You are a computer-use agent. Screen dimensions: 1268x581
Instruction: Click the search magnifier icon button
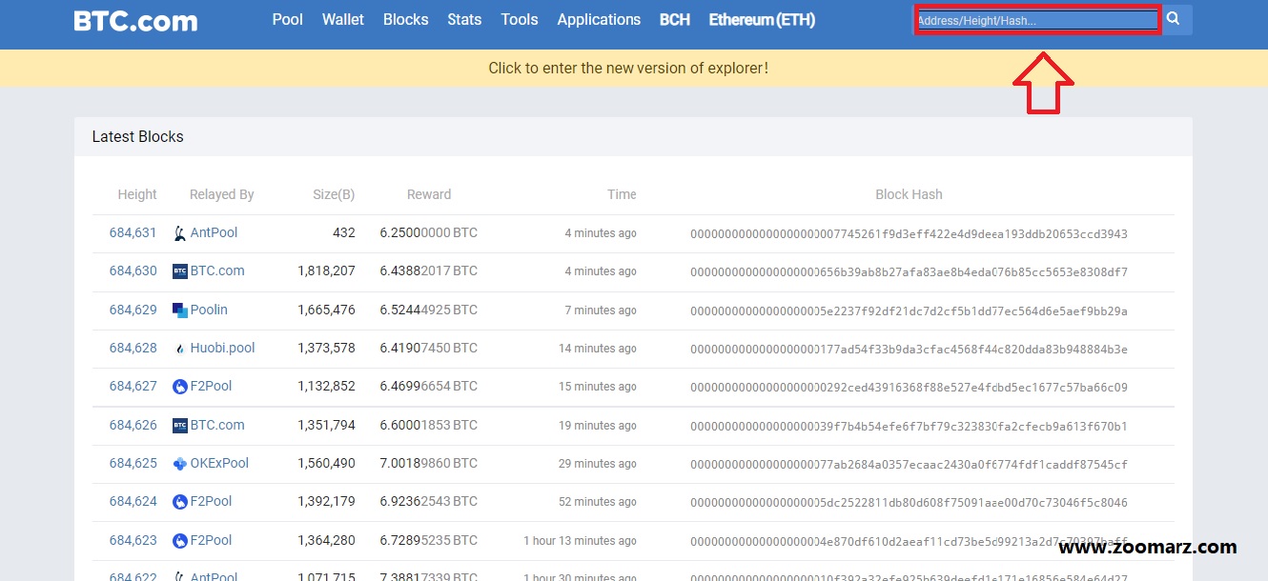[x=1176, y=19]
